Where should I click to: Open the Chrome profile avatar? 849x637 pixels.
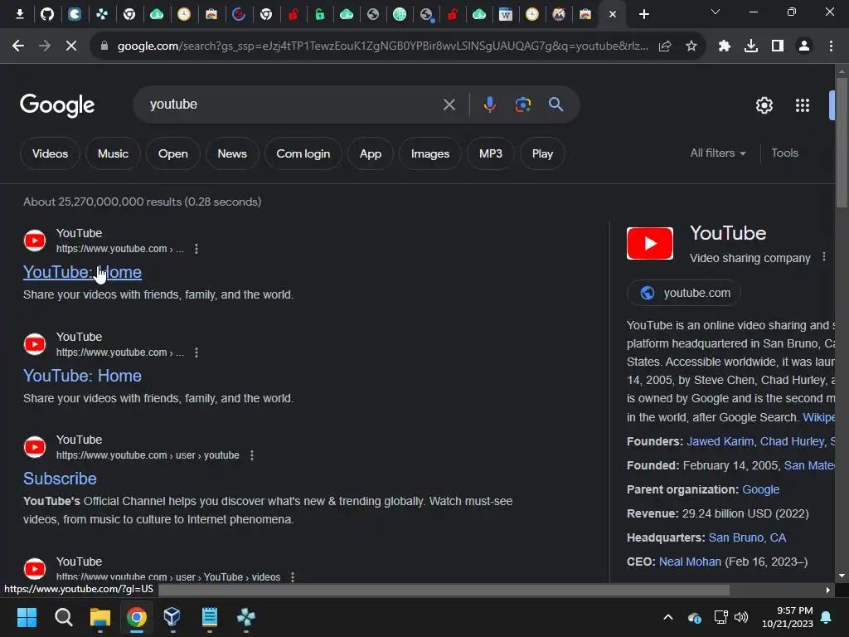[804, 46]
